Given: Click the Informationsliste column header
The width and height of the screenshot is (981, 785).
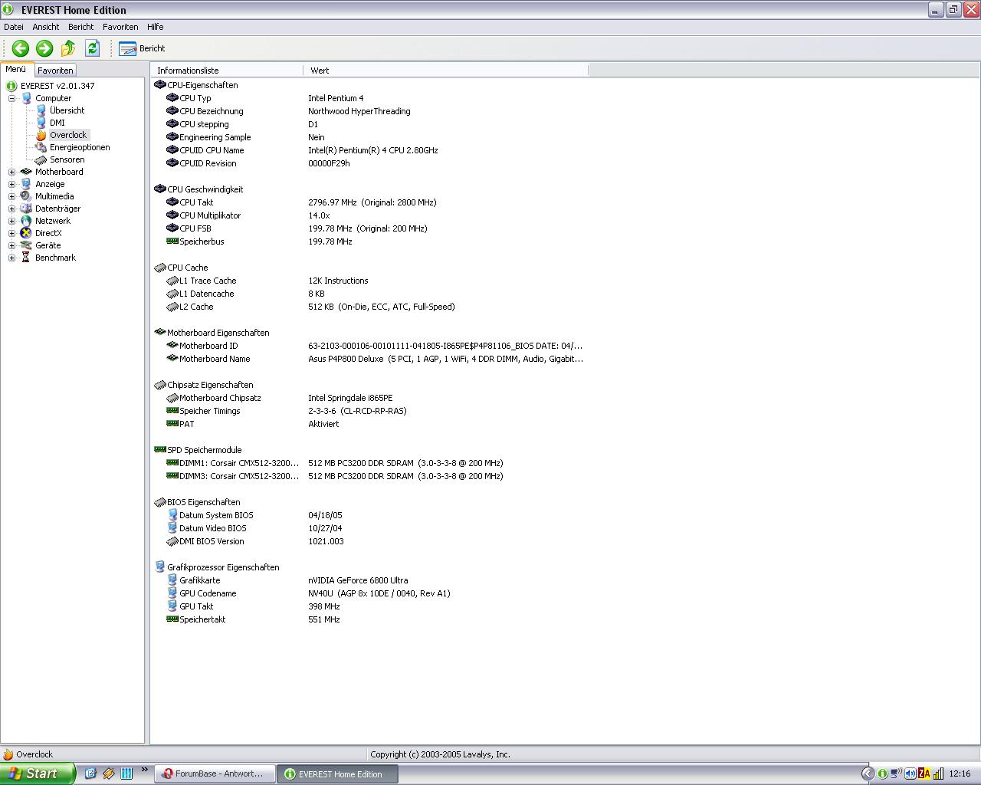Looking at the screenshot, I should (227, 71).
